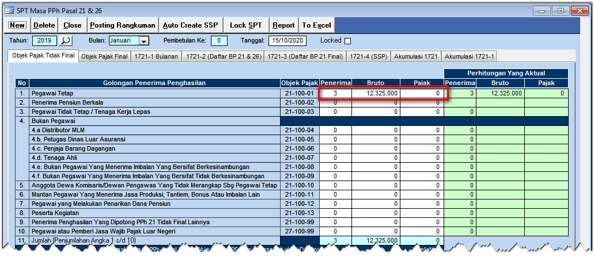Image resolution: width=594 pixels, height=257 pixels.
Task: Select the Pembetulan Ke input box
Action: [x=219, y=41]
